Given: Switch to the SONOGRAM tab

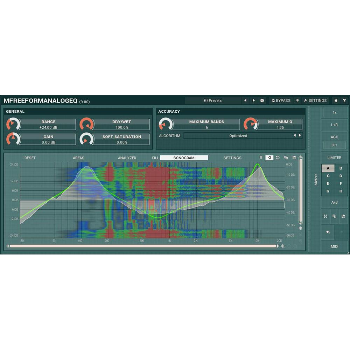Looking at the screenshot, I should (184, 158).
